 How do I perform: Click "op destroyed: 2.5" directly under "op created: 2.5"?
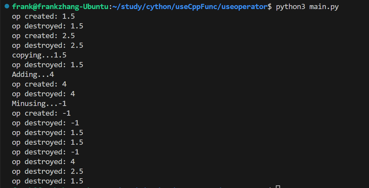coord(47,46)
